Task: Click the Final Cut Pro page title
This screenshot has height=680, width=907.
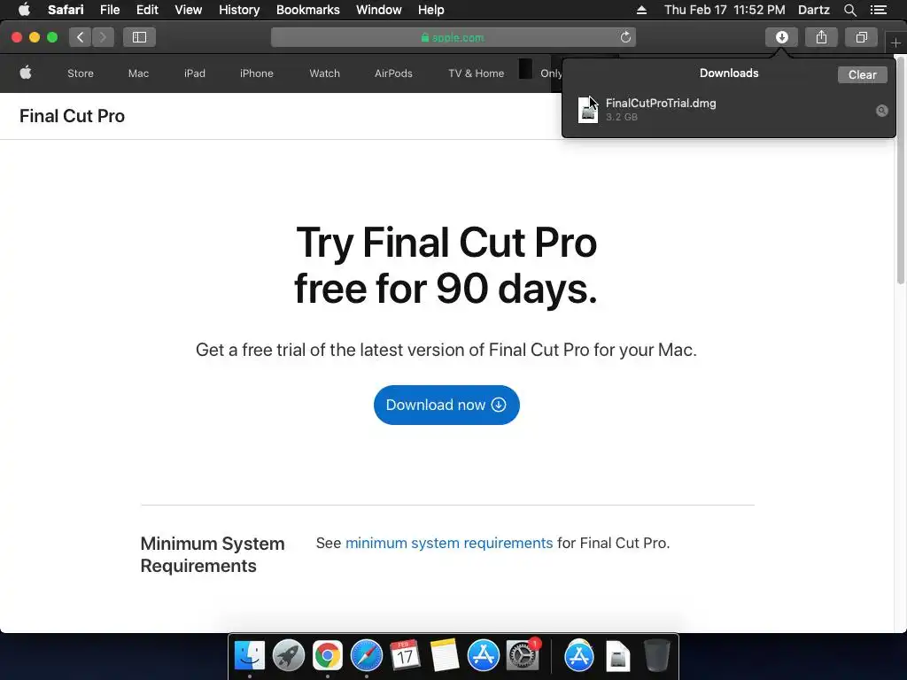Action: click(73, 116)
